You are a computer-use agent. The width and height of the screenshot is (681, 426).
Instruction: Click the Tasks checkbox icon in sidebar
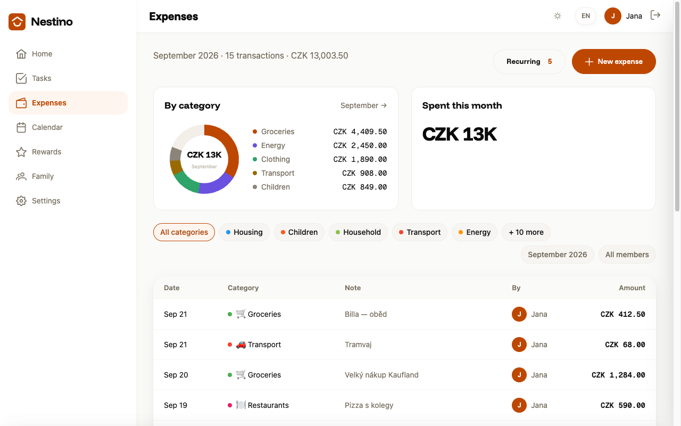click(x=21, y=78)
